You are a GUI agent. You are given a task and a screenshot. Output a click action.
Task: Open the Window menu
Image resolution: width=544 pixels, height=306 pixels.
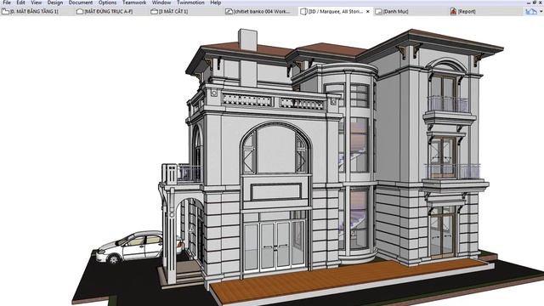pos(161,3)
